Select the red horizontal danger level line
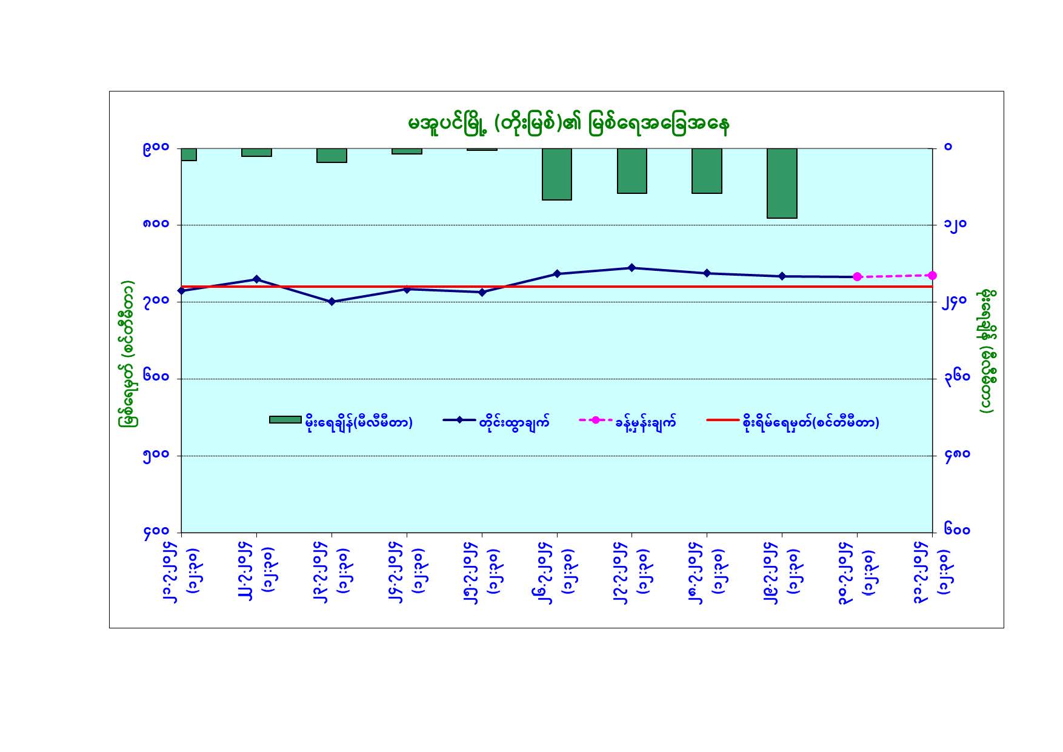 [x=606, y=287]
